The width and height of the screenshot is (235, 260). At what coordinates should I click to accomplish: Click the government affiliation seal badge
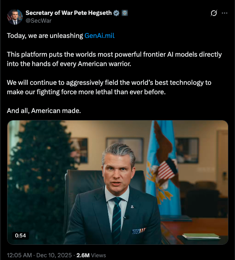coord(125,13)
